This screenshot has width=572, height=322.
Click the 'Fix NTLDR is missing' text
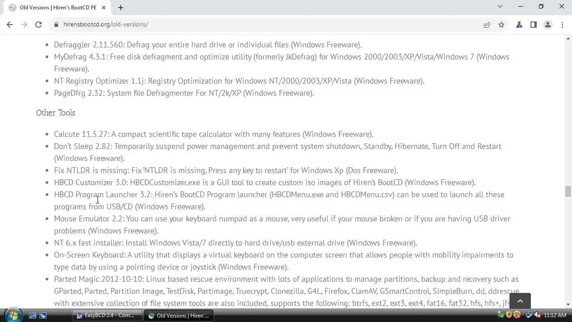pos(91,170)
